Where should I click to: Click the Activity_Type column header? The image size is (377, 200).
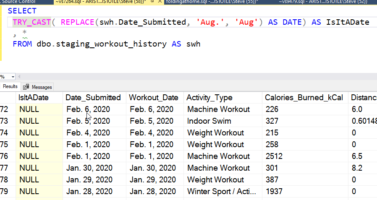pyautogui.click(x=209, y=98)
